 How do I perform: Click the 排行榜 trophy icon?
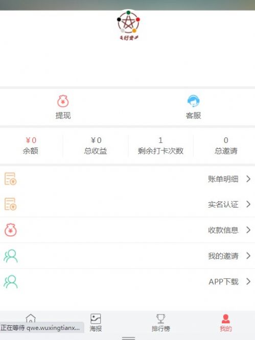161,319
